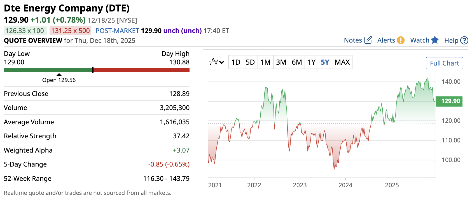Click the Notes link text
This screenshot has height=201, width=472.
353,40
